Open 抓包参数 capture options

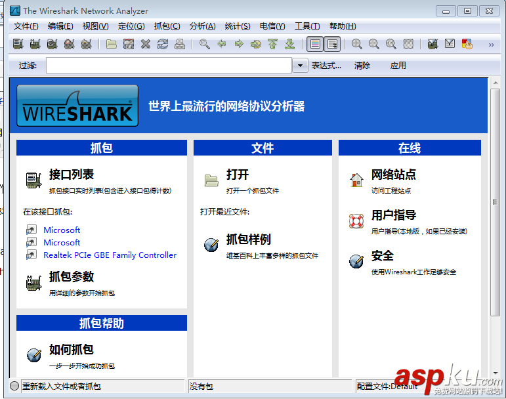72,277
